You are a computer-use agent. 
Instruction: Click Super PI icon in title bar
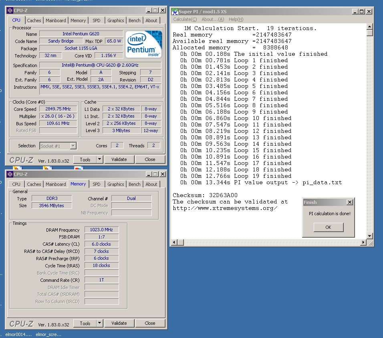pyautogui.click(x=175, y=12)
